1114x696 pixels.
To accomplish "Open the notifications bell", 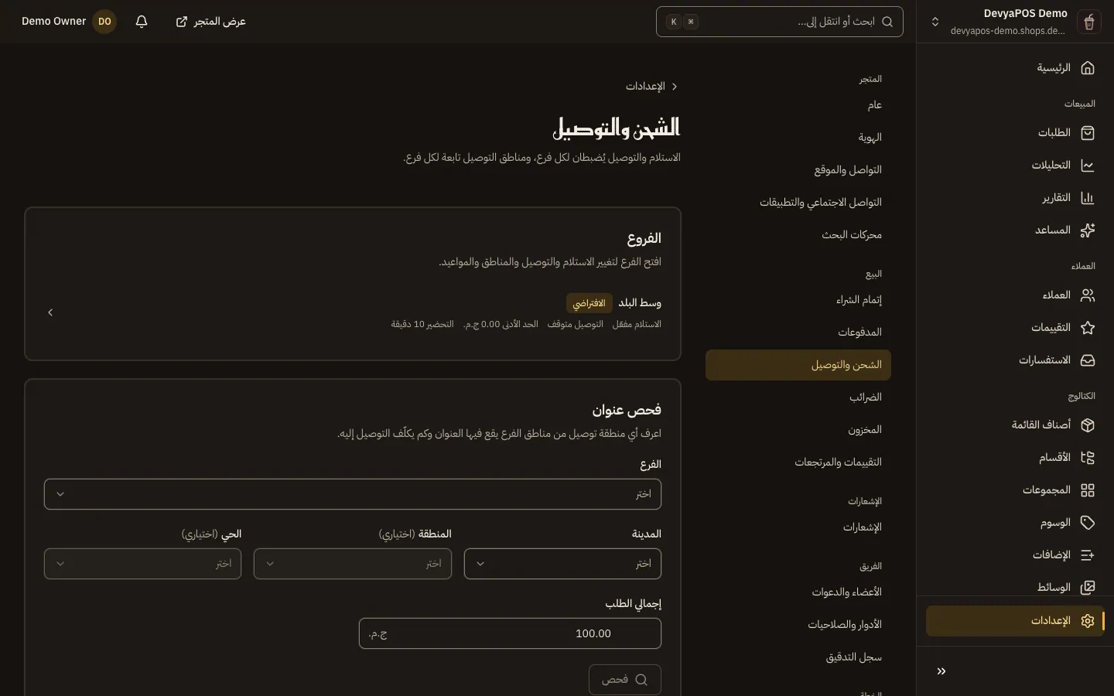I will coord(142,22).
